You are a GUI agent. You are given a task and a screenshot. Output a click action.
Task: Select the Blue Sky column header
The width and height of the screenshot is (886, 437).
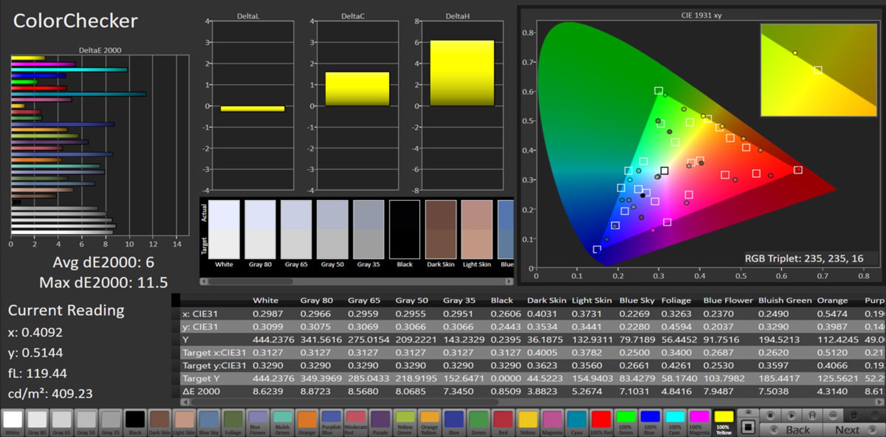[636, 300]
